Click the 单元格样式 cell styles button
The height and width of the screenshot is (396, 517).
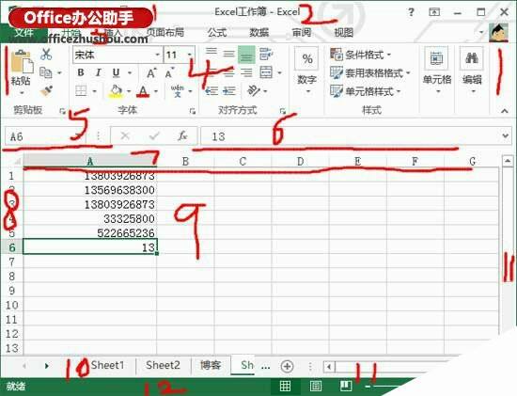(365, 91)
